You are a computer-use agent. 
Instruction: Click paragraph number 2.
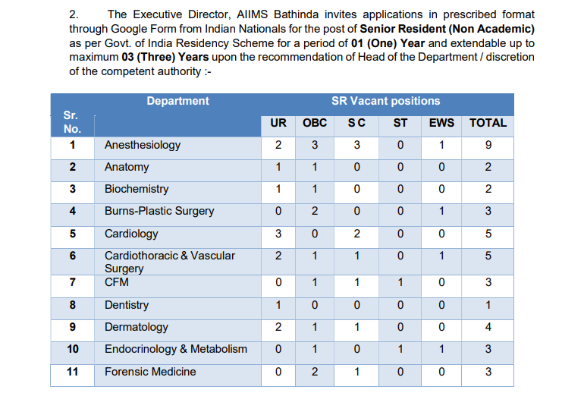coord(74,14)
